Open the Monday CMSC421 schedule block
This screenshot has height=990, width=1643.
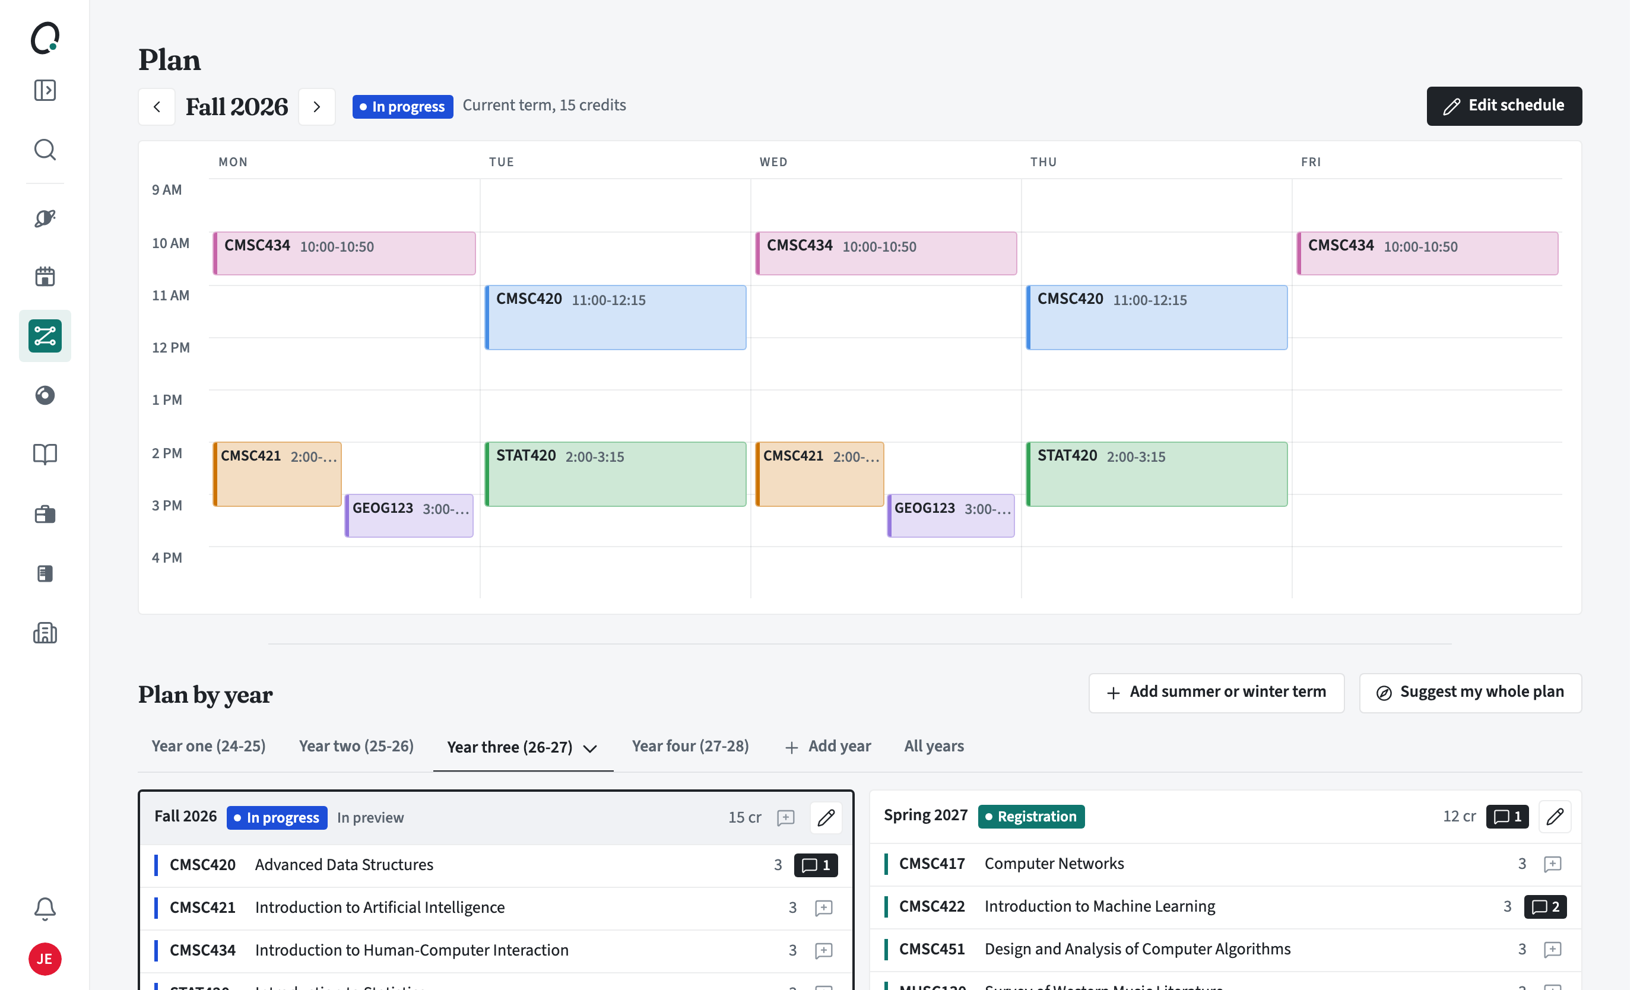(x=277, y=473)
